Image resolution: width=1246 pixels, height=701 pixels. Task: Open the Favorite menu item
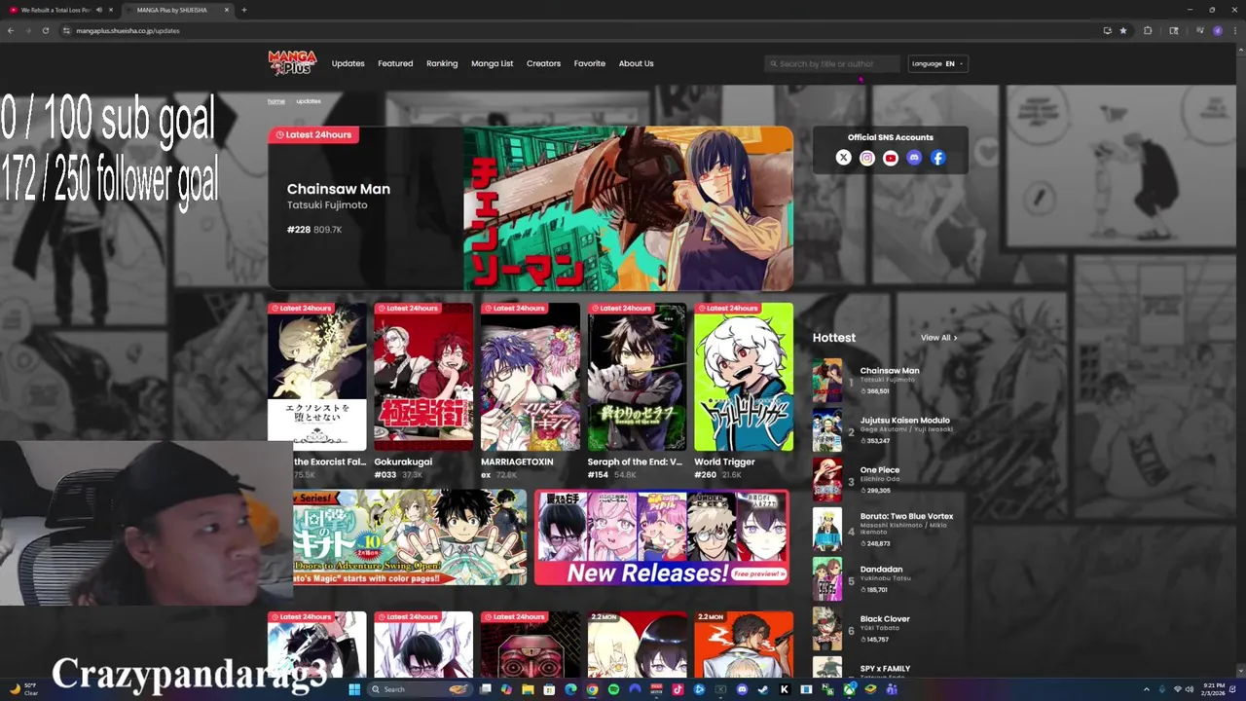coord(589,63)
